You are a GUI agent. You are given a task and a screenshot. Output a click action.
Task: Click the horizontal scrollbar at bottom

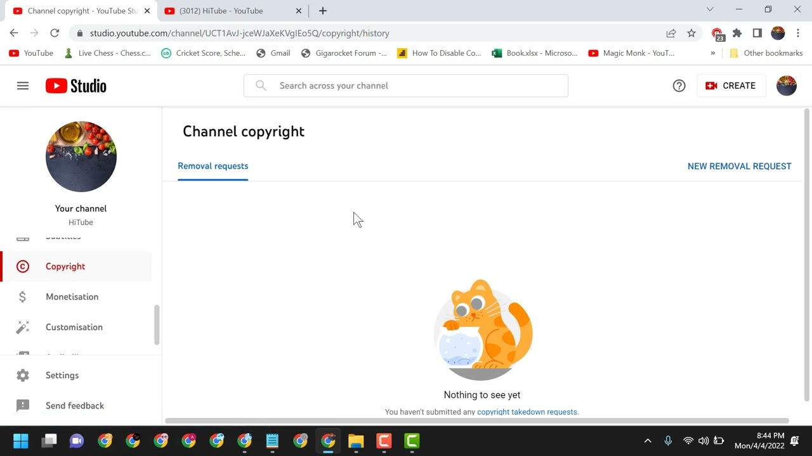(x=476, y=421)
